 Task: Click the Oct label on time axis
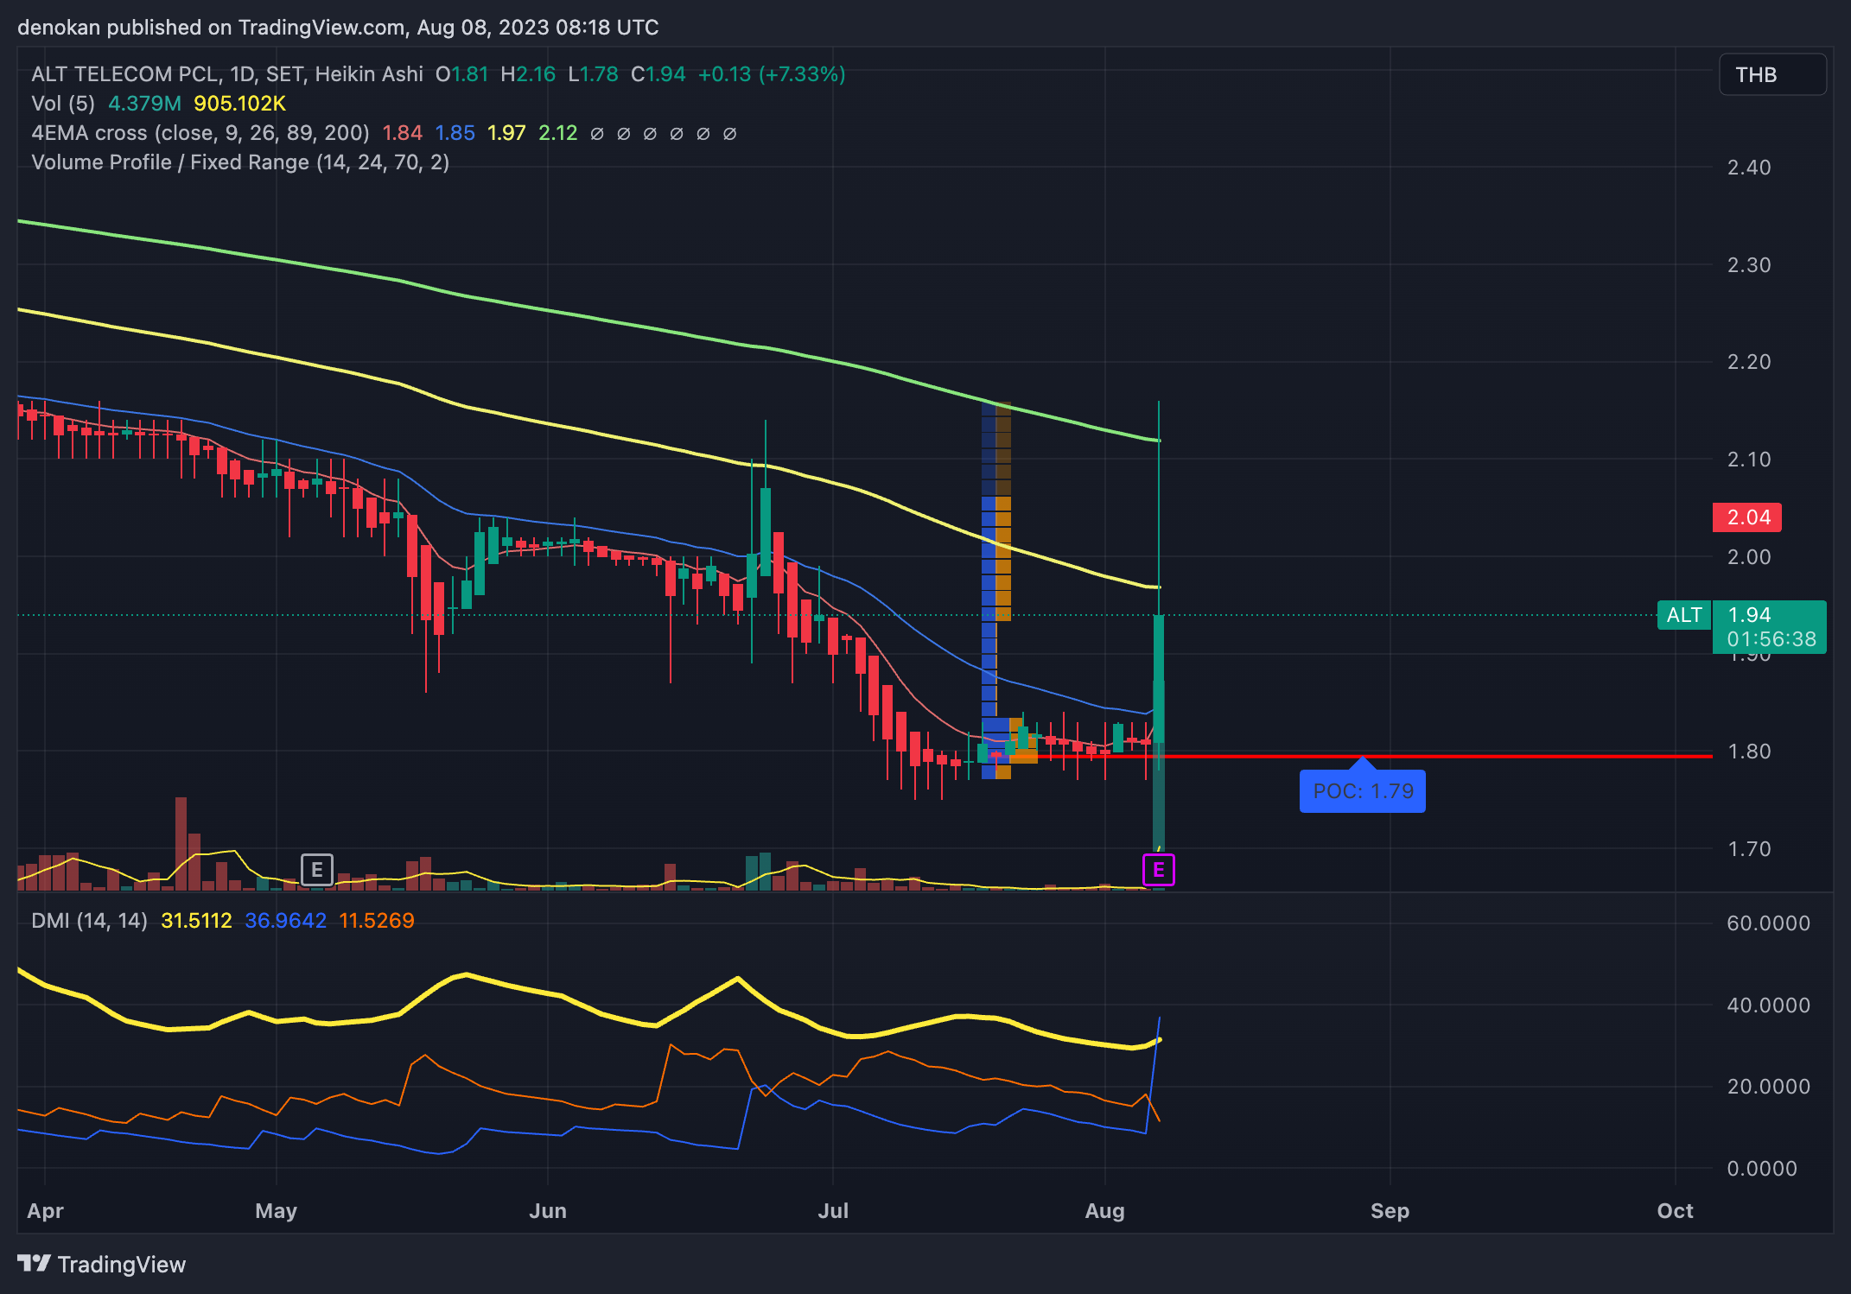(x=1675, y=1211)
